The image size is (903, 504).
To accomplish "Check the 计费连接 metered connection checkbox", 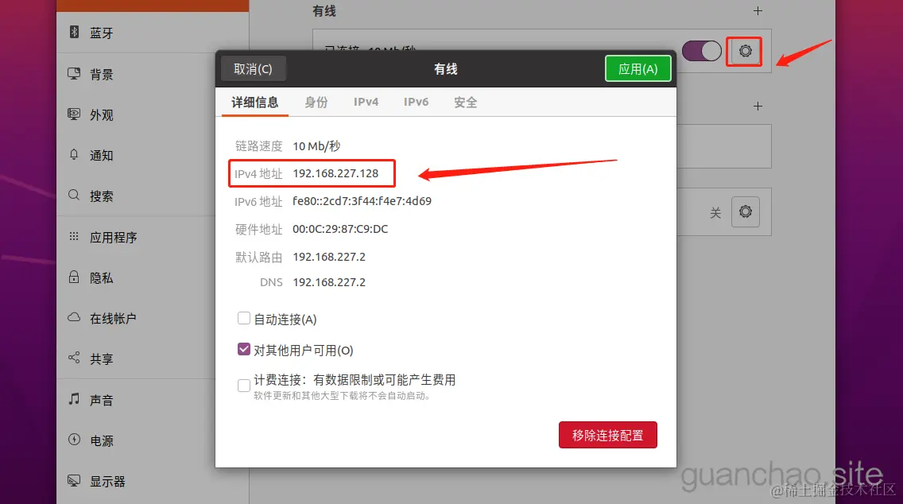I will pyautogui.click(x=243, y=385).
